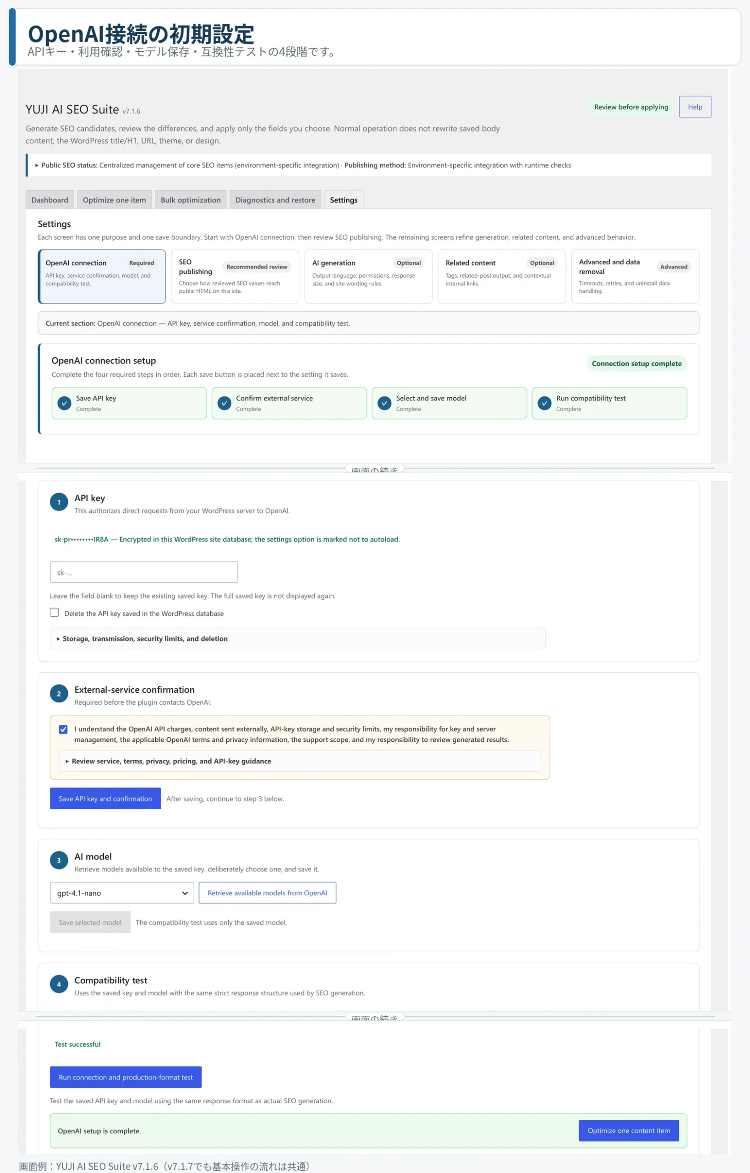Click the sk-... API key input field

click(x=144, y=573)
